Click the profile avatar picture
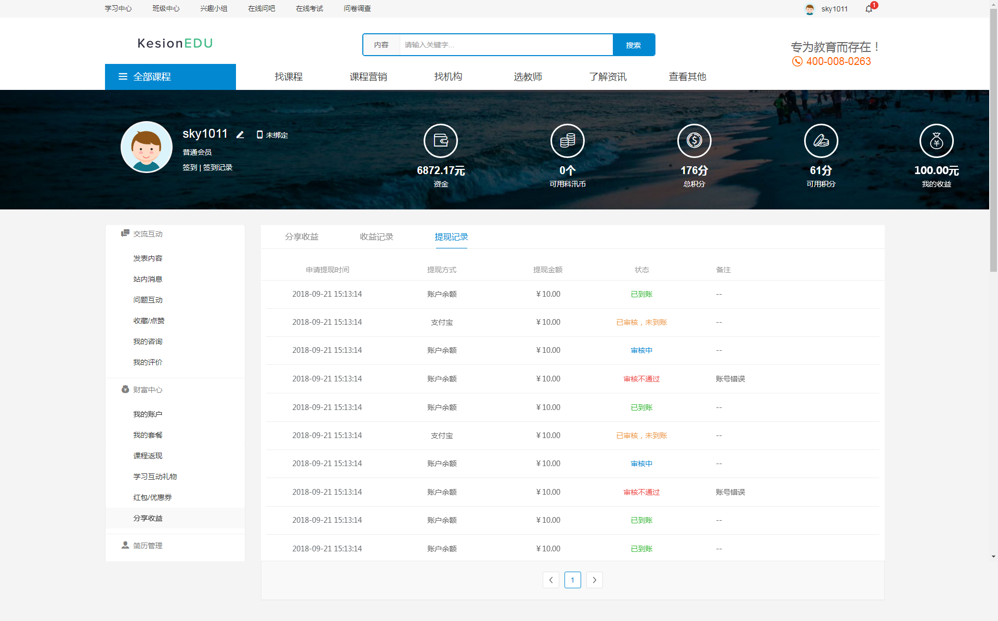Screen dimensions: 998x621 [147, 147]
